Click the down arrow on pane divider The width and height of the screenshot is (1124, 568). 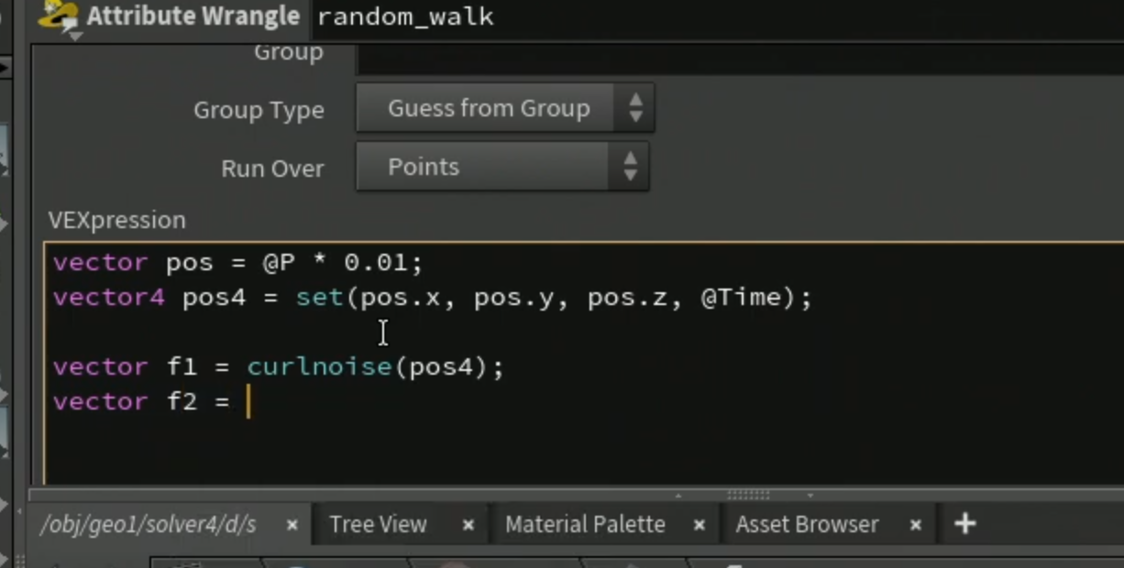tap(810, 495)
